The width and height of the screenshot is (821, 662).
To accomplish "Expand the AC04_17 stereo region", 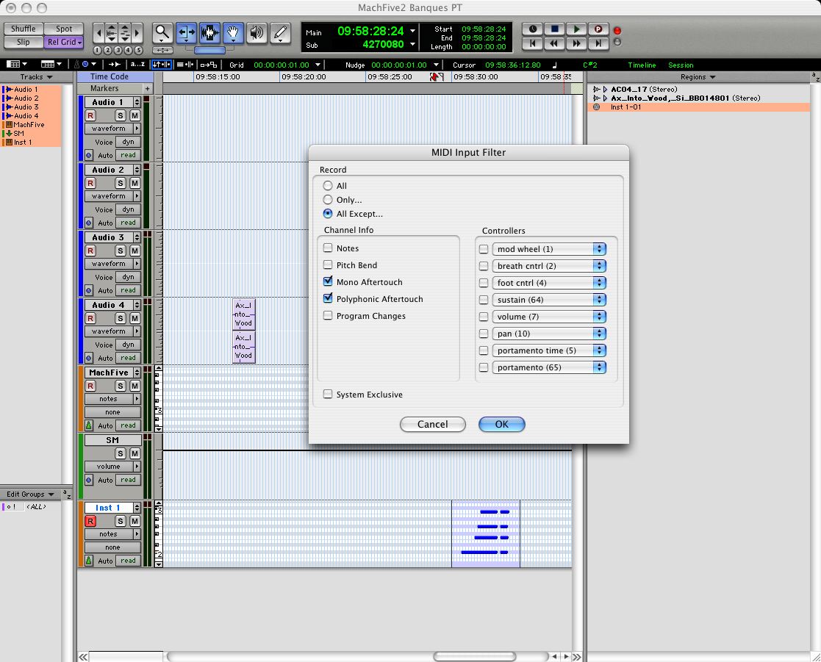I will coord(596,90).
